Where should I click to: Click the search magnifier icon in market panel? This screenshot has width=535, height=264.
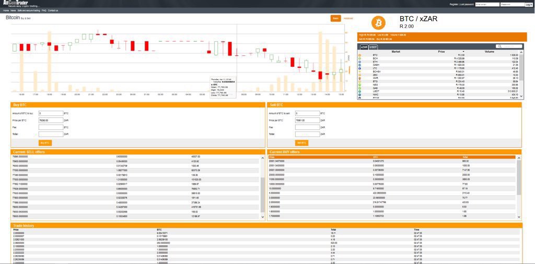click(500, 46)
